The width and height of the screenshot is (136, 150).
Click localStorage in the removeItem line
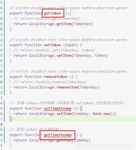click(42, 87)
